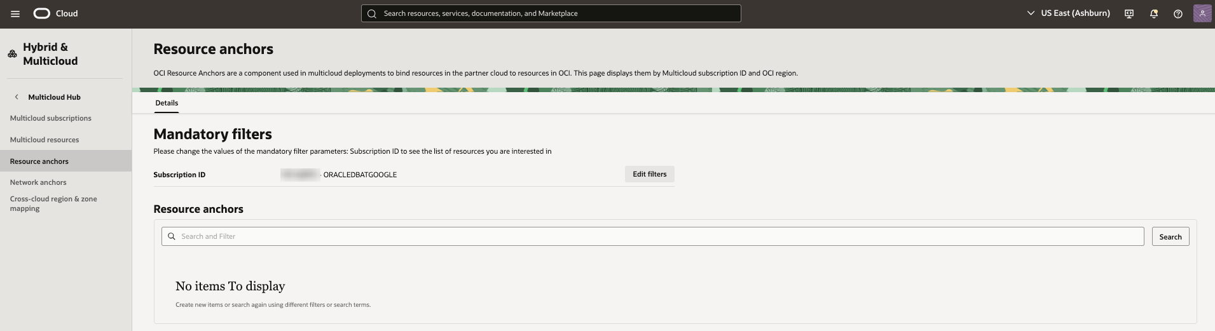This screenshot has height=331, width=1215.
Task: Open the Cloud Shell developer tools icon
Action: click(1129, 13)
